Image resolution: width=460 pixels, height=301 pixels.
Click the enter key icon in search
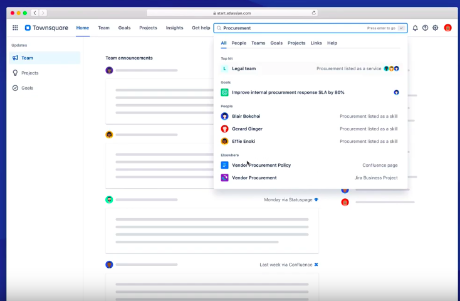click(401, 28)
